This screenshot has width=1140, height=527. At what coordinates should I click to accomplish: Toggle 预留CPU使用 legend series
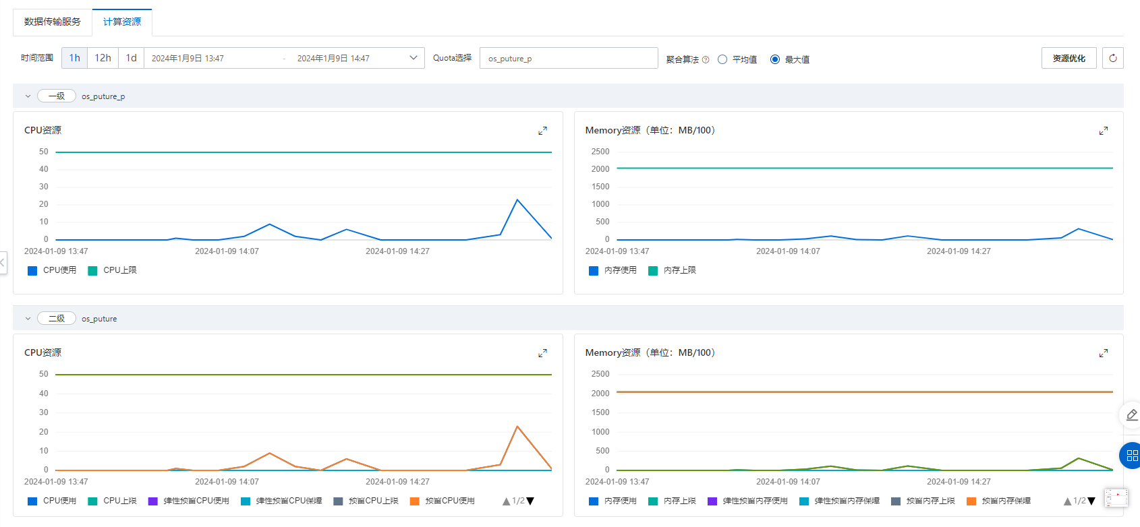coord(443,501)
